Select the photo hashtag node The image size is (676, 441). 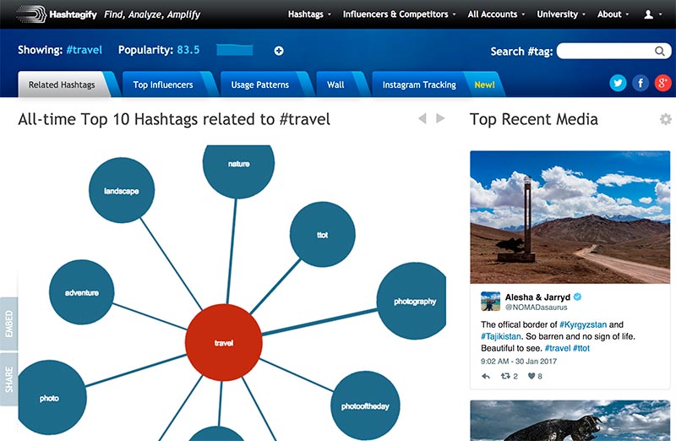coord(52,397)
